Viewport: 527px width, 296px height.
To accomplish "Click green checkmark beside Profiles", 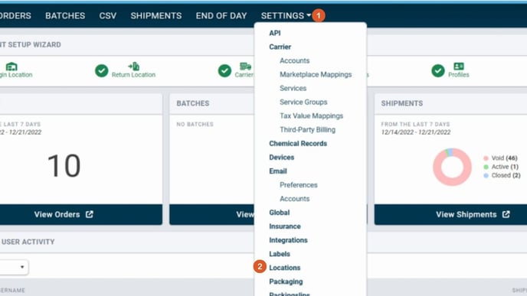I will (438, 71).
